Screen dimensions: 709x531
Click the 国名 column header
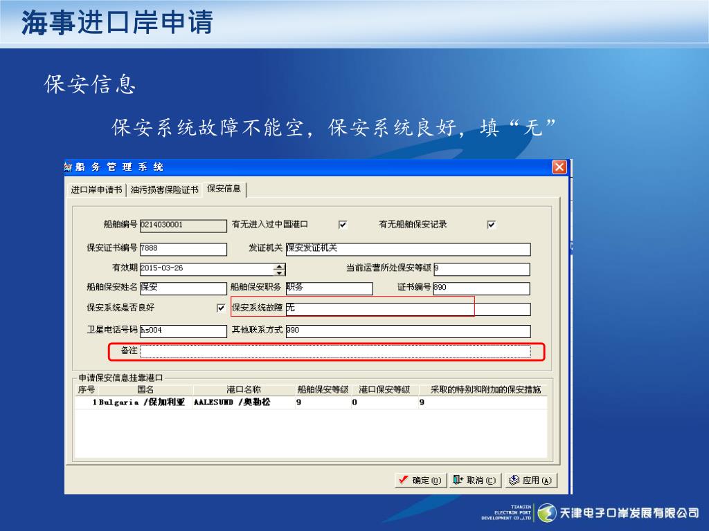pyautogui.click(x=145, y=390)
